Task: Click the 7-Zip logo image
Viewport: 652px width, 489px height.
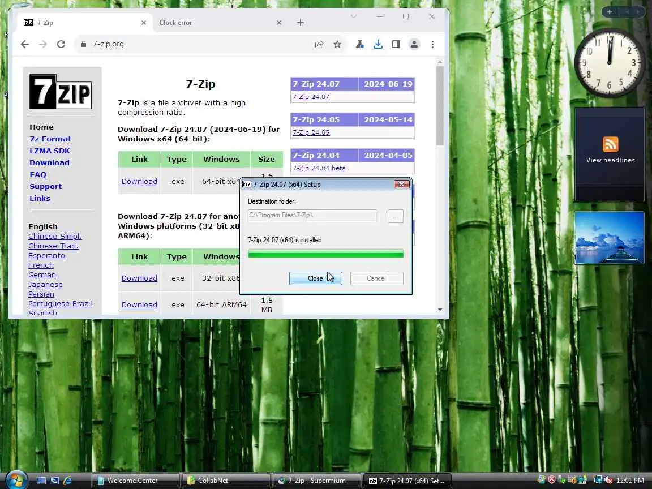Action: pyautogui.click(x=61, y=92)
